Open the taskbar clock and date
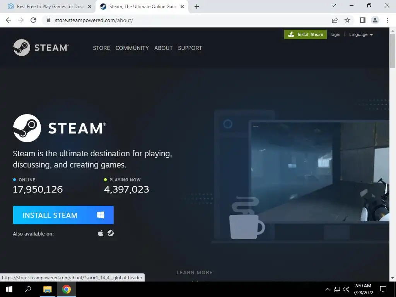Viewport: 396px width, 297px height. [363, 289]
